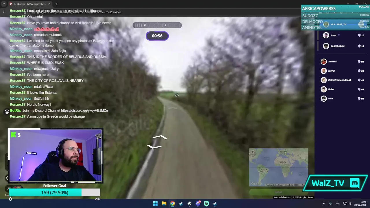This screenshot has width=370, height=208.
Task: Click the backward navigation arrow on road
Action: tap(154, 147)
